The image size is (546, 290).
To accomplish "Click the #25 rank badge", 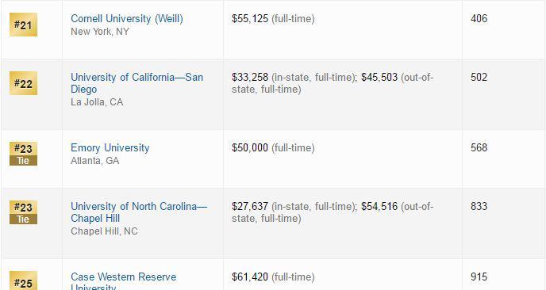I will pyautogui.click(x=23, y=280).
